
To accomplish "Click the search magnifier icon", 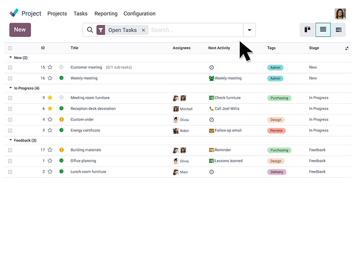I will (x=90, y=30).
